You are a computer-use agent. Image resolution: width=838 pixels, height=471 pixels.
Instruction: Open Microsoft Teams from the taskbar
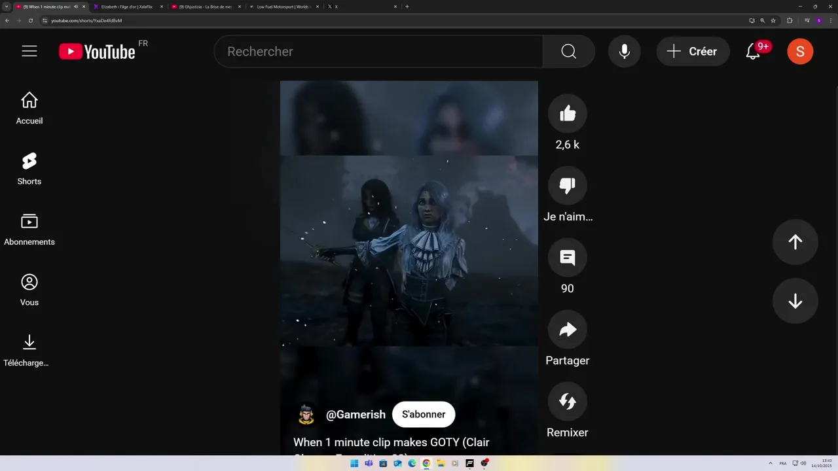pos(369,463)
